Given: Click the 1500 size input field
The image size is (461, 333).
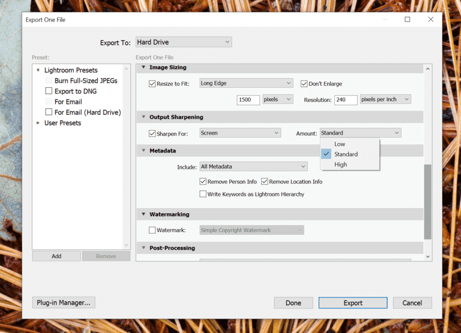Looking at the screenshot, I should tap(248, 100).
